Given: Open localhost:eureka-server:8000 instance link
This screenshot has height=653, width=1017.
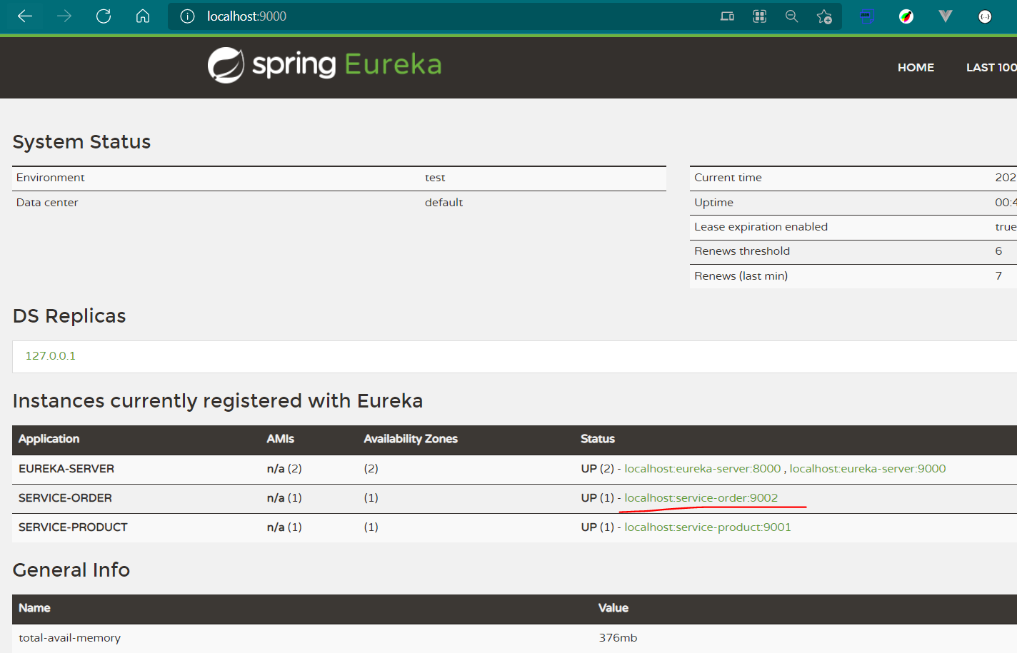Looking at the screenshot, I should pos(703,468).
